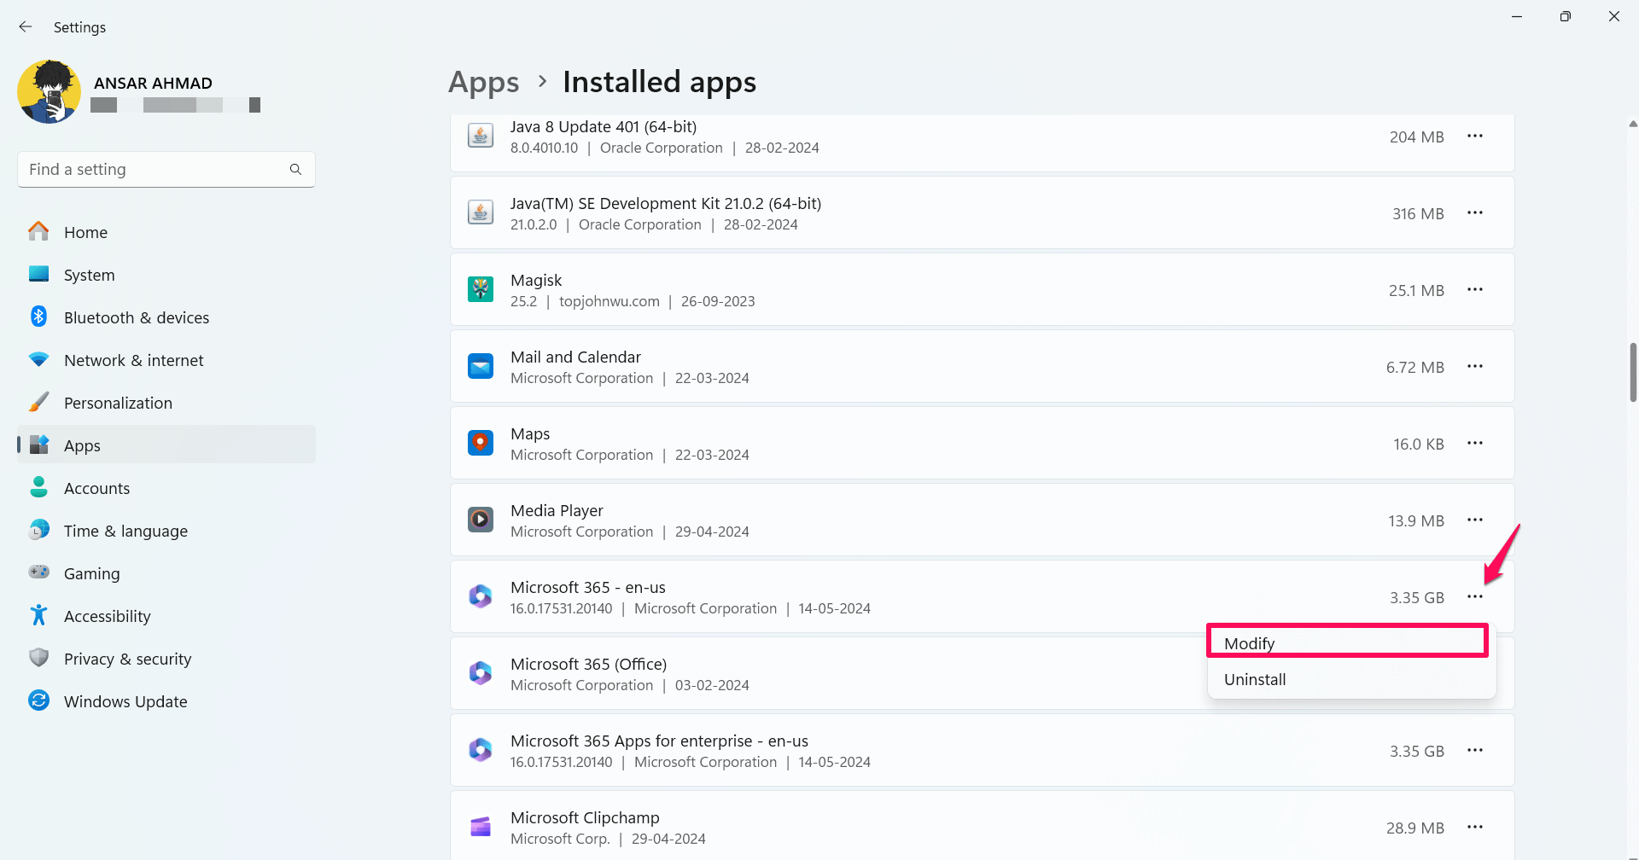The height and width of the screenshot is (860, 1639).
Task: Go back with the Settings back arrow
Action: tap(26, 26)
